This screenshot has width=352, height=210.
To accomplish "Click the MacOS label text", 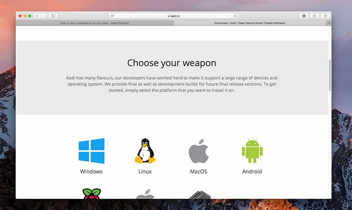I will pyautogui.click(x=199, y=172).
